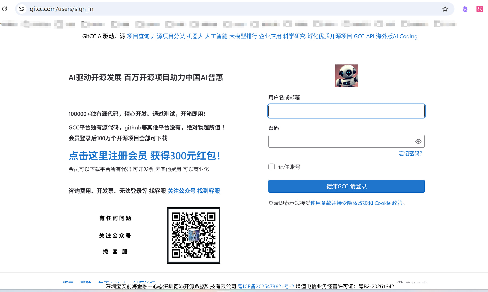Click the 密码 field label
Viewport: 488px width, 292px height.
pyautogui.click(x=273, y=128)
